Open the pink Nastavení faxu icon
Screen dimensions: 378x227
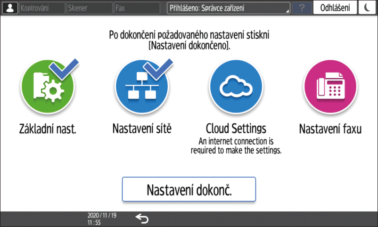(329, 88)
